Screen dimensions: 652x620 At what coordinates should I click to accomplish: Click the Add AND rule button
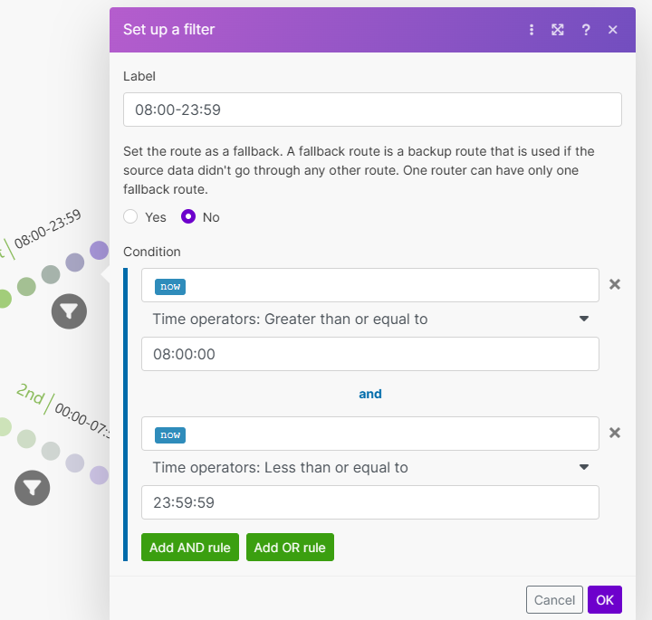[x=190, y=548]
